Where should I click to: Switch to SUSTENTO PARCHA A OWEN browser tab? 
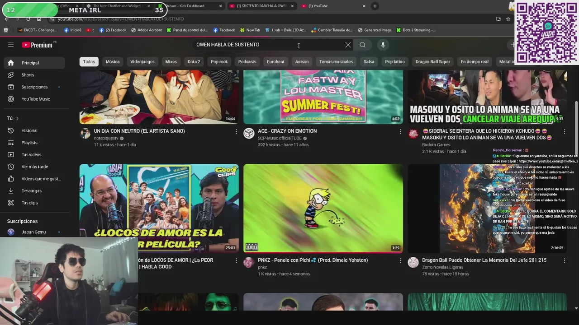tap(261, 6)
